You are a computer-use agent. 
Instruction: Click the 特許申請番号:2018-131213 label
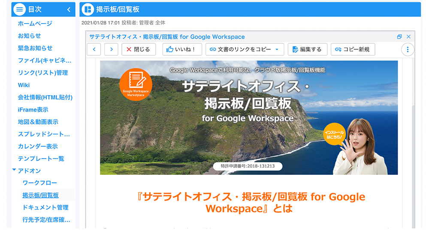[x=248, y=166]
